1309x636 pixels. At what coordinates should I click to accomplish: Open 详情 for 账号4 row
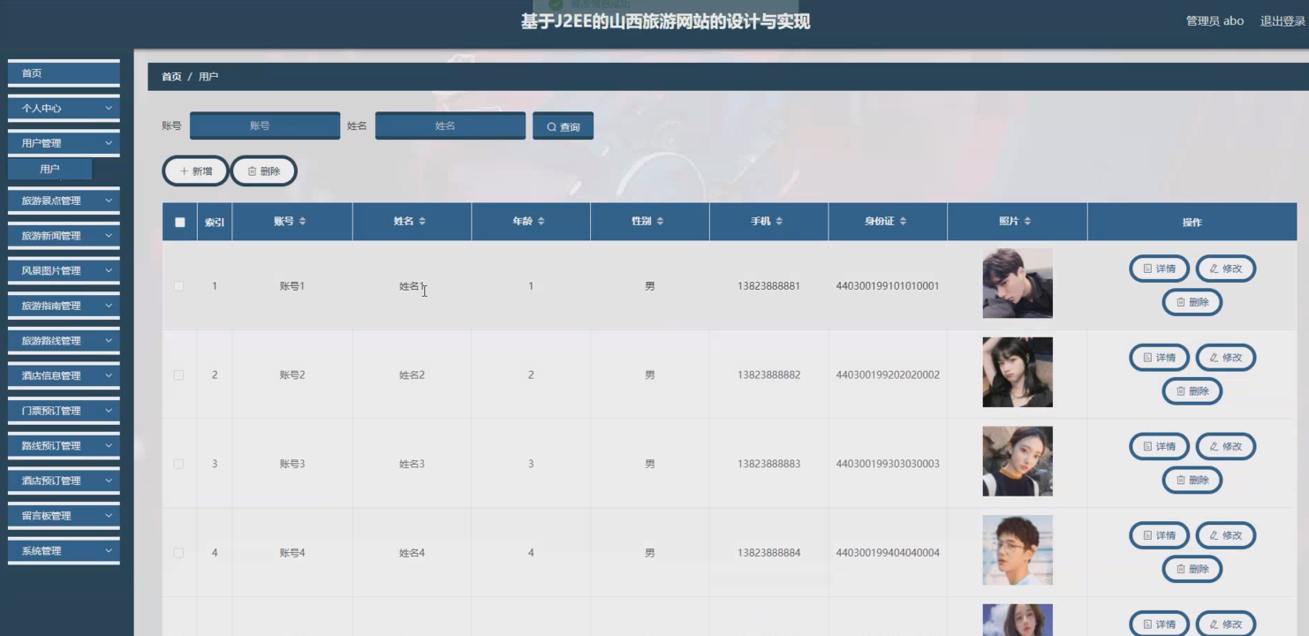click(x=1159, y=535)
